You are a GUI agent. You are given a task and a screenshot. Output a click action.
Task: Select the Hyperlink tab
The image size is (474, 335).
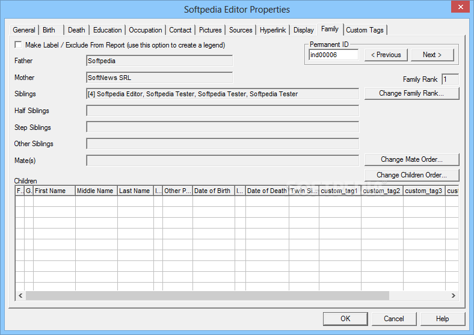click(x=272, y=30)
